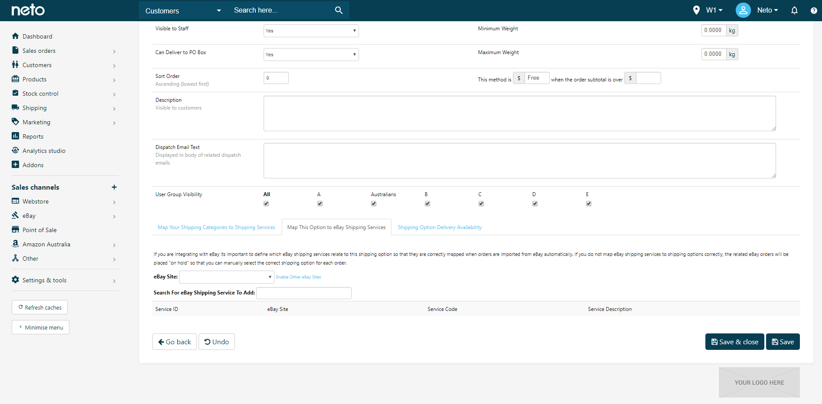The image size is (822, 404).
Task: Click the Refresh caches button
Action: pos(39,307)
